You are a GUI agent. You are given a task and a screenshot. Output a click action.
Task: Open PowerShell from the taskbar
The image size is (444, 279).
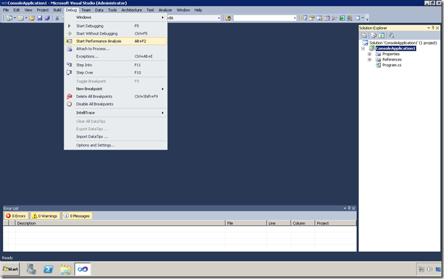point(49,269)
